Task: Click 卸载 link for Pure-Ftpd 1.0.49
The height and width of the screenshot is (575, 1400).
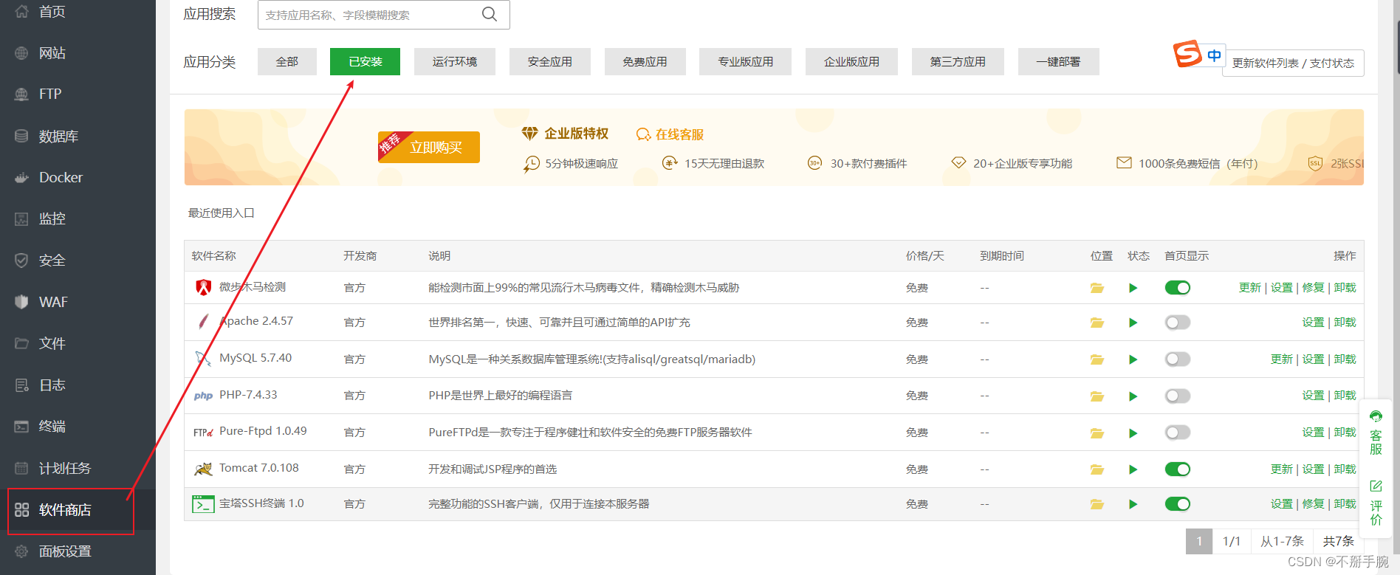Action: tap(1345, 433)
